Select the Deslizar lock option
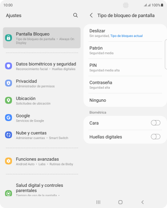167x208 pixels. pos(125,33)
